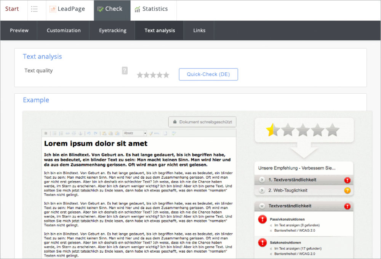Click red warning icon beside Passivkonstruktionen
381x259 pixels.
tap(263, 219)
